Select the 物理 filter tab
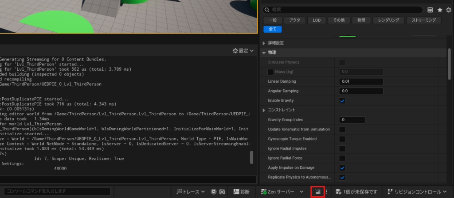 [x=361, y=20]
